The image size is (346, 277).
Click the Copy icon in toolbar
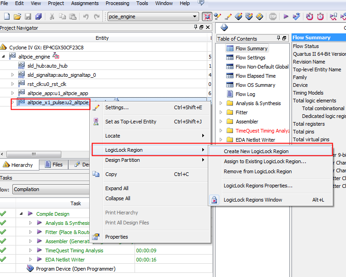[x=62, y=16]
